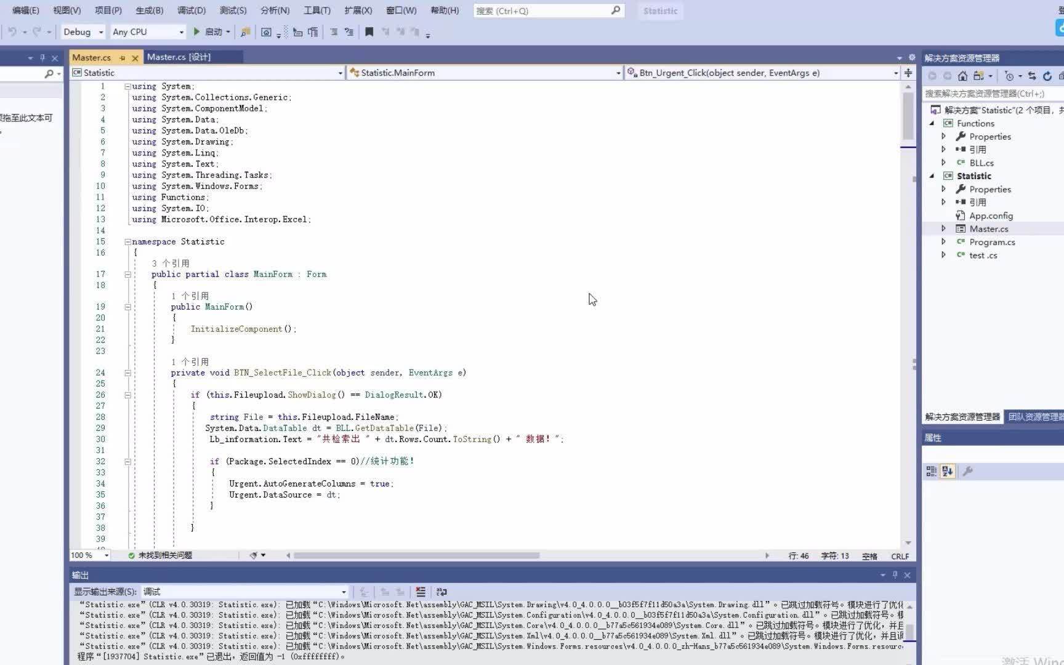The image size is (1064, 665).
Task: Switch to 团队资源管理器 panel tab
Action: 1034,416
